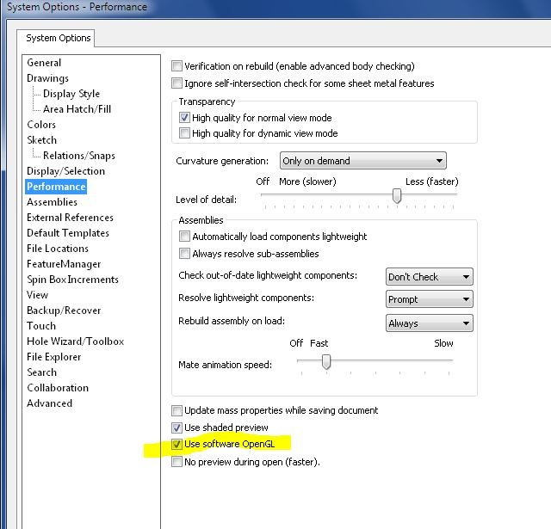Viewport: 551px width, 529px height.
Task: Open Hole Wizard/Toolbox options
Action: 76,341
